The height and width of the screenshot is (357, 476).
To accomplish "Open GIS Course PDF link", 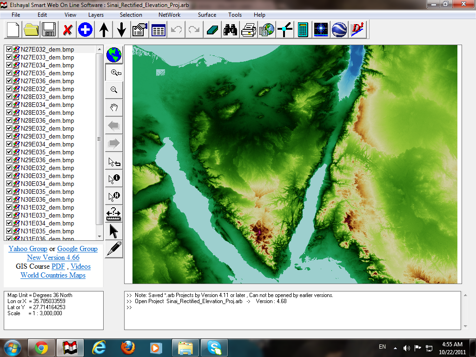I will 58,266.
